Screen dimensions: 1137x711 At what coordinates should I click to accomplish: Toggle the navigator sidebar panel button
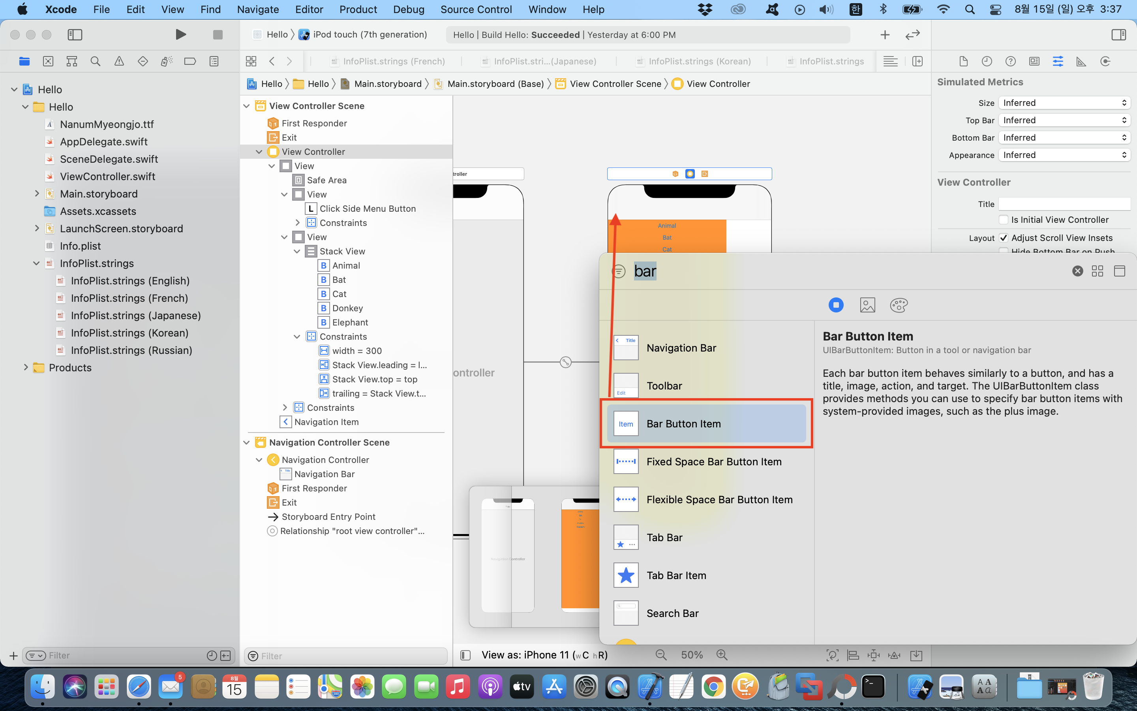coord(75,34)
